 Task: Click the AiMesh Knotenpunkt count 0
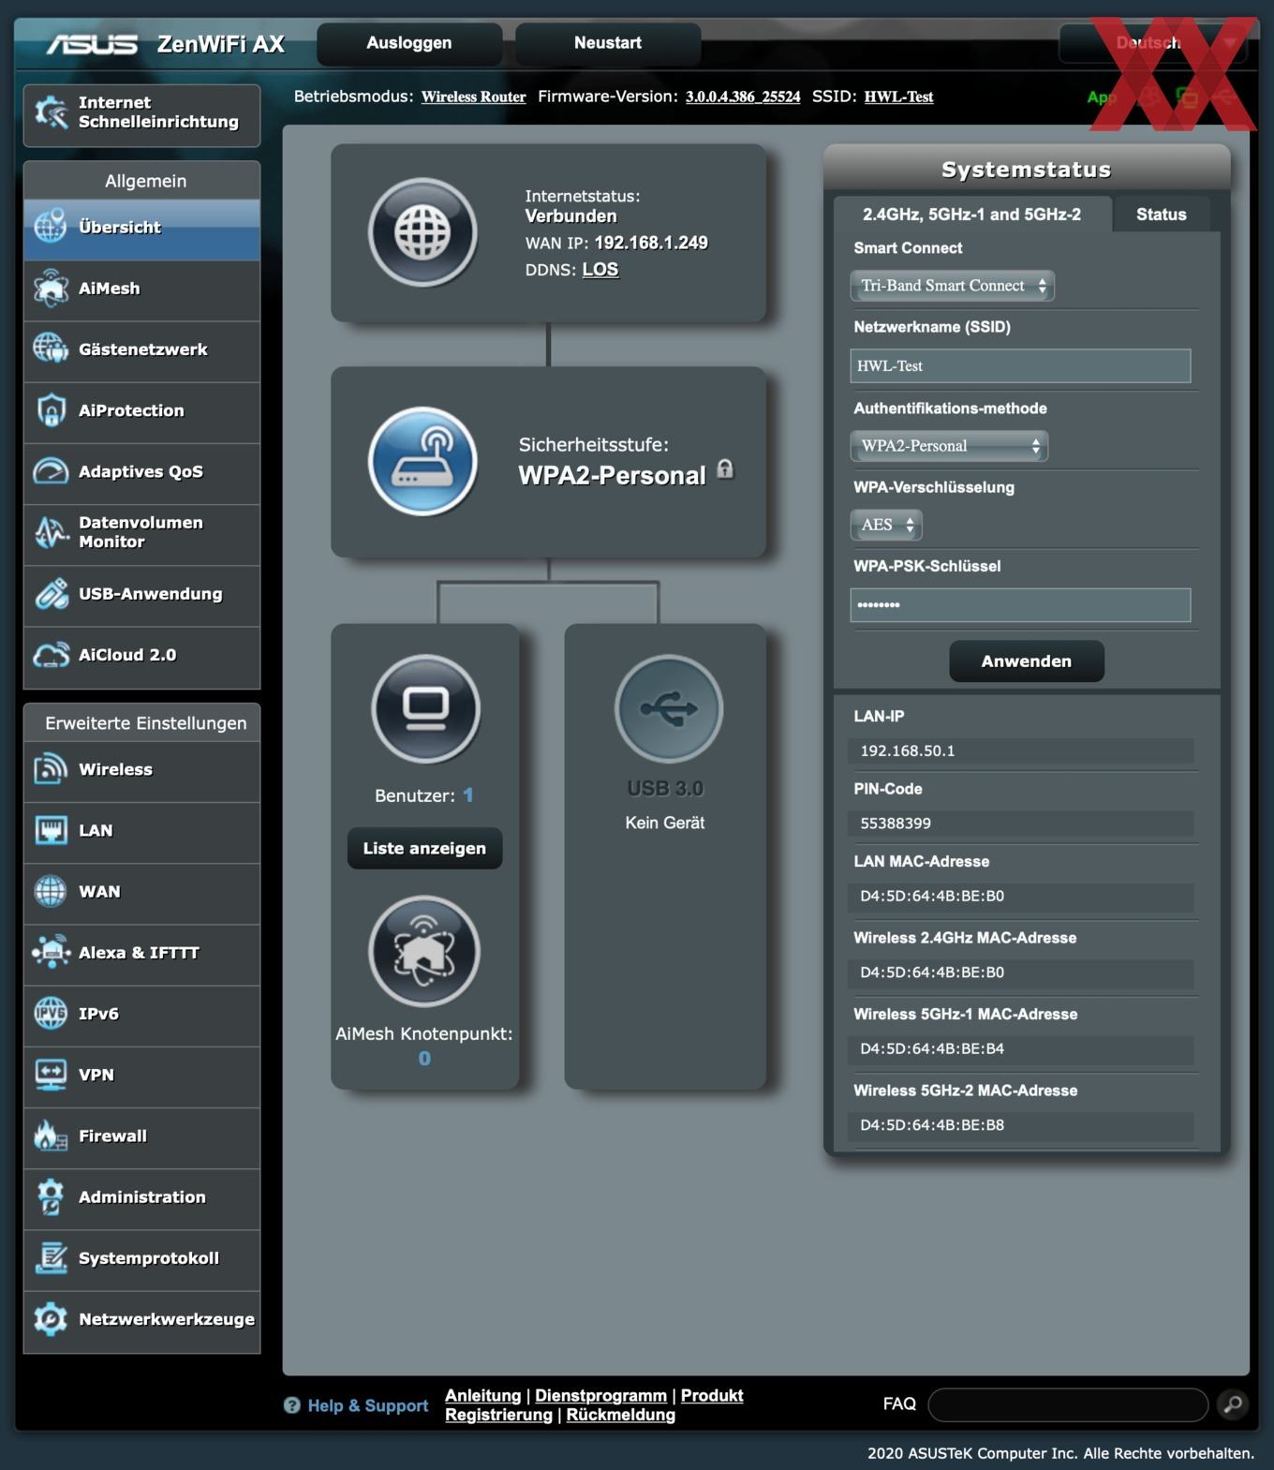tap(424, 1059)
